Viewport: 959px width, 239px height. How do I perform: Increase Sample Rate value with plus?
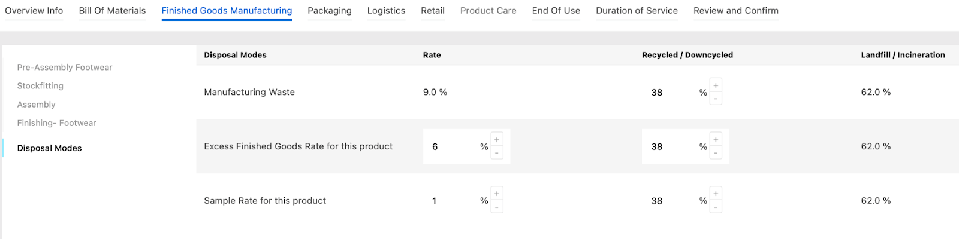click(x=497, y=194)
